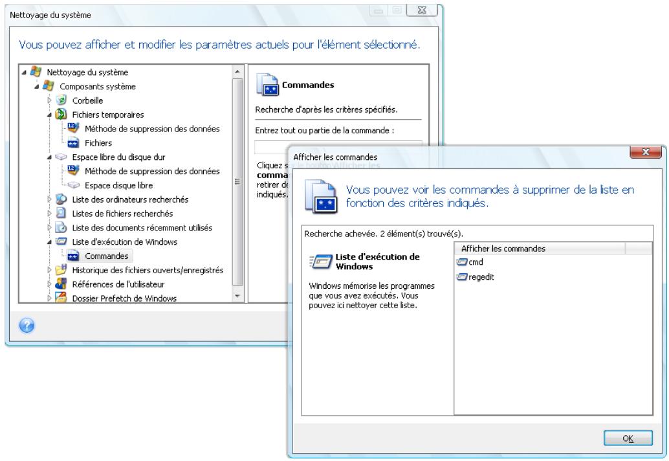Click the Nettoyage du système root icon
This screenshot has width=669, height=461.
click(36, 72)
